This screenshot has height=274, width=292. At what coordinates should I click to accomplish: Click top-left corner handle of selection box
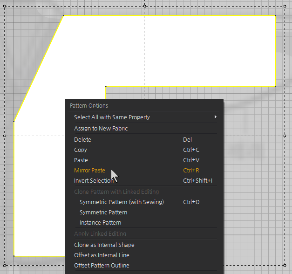[x=5, y=6]
